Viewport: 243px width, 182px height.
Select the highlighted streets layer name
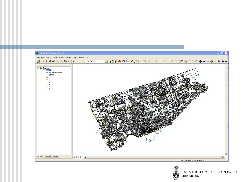(x=48, y=70)
